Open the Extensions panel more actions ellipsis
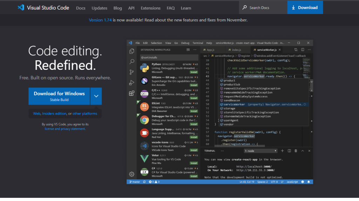 point(195,50)
